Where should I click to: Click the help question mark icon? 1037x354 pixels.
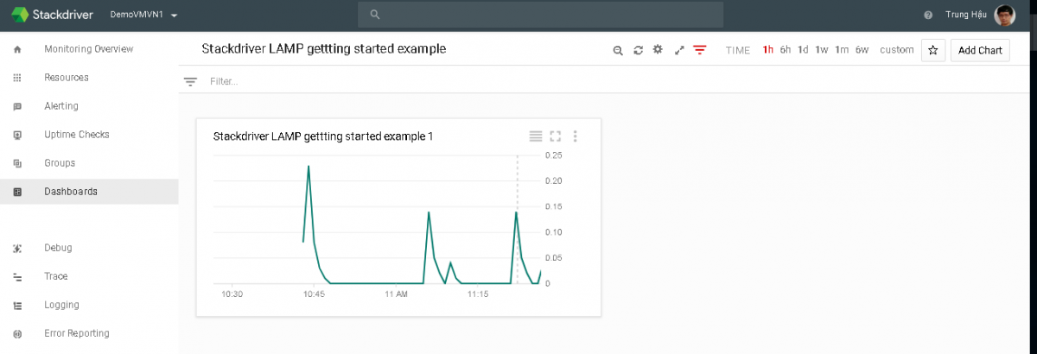point(928,16)
